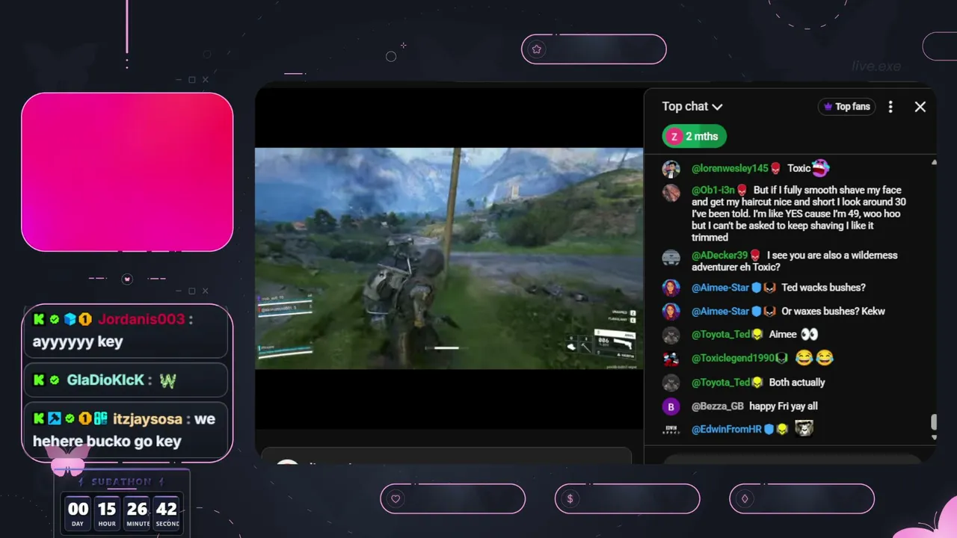957x538 pixels.
Task: Click the W emote in GlaDioKIcK's message
Action: (167, 380)
